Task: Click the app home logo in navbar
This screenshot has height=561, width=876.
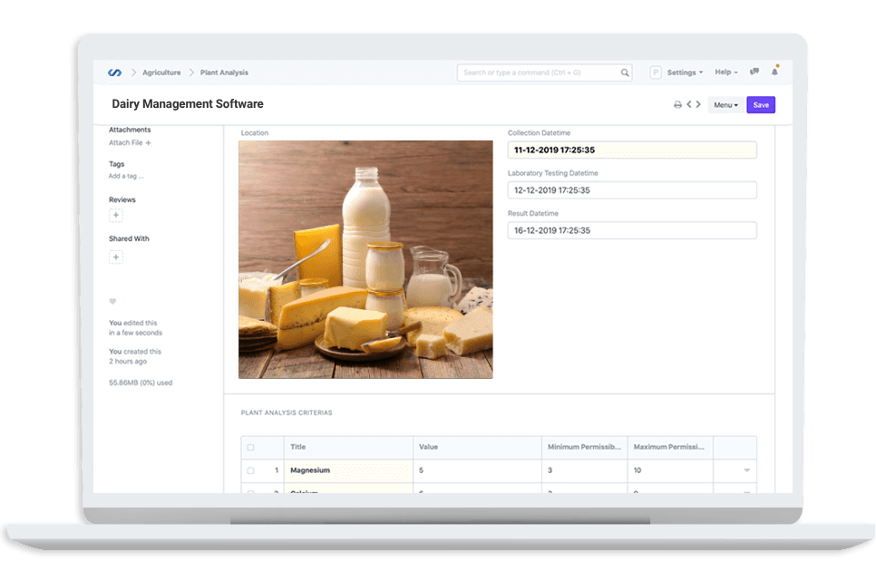Action: (117, 72)
